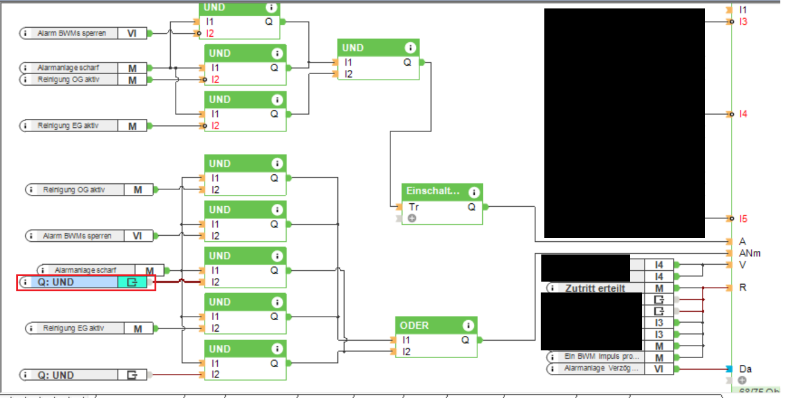Viewport: 796px width, 398px height.
Task: Click info icon of lower Alarm BWMs sperren input
Action: [x=31, y=236]
